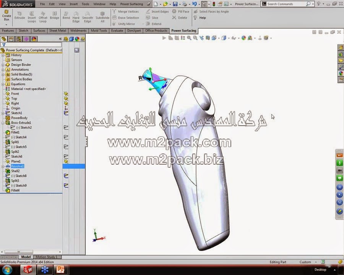
Task: Open the ConfigurationManager tab
Action: pyautogui.click(x=19, y=39)
